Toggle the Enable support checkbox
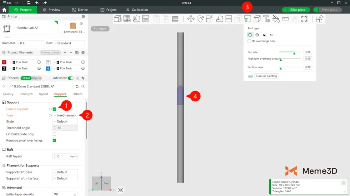Screen dimensions: 350x196 tap(54, 109)
